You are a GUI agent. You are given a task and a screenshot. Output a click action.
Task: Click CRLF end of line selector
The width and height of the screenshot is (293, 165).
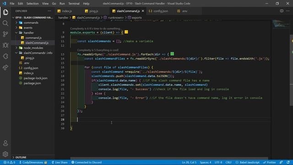228,162
